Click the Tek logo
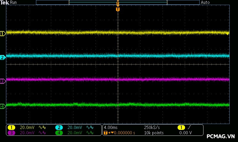Viewport: 238px width, 142px height. click(5, 2)
